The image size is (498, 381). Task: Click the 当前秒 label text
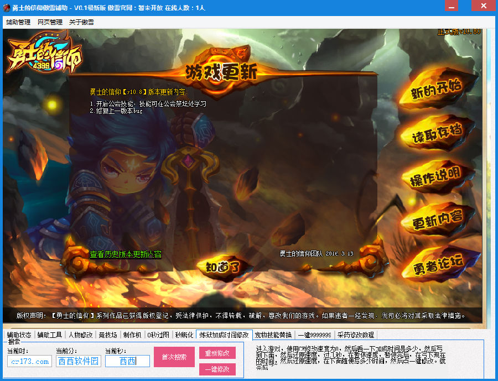pos(116,351)
